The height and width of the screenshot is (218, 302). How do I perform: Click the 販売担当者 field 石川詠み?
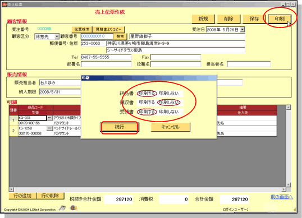(x=60, y=83)
